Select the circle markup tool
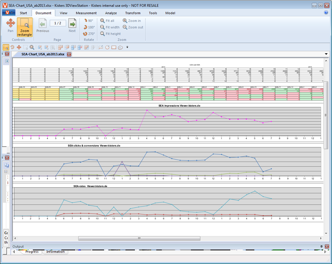This screenshot has width=332, height=264. pos(107,47)
